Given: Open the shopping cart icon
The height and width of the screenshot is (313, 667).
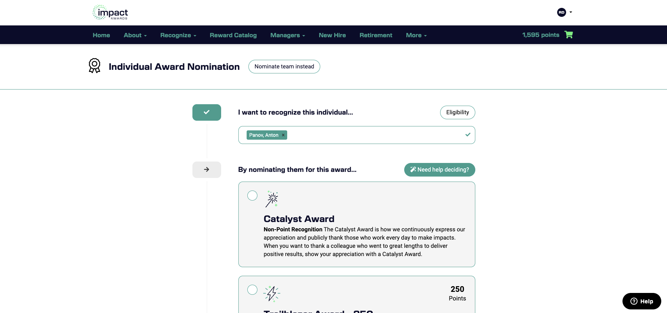Looking at the screenshot, I should (x=569, y=35).
